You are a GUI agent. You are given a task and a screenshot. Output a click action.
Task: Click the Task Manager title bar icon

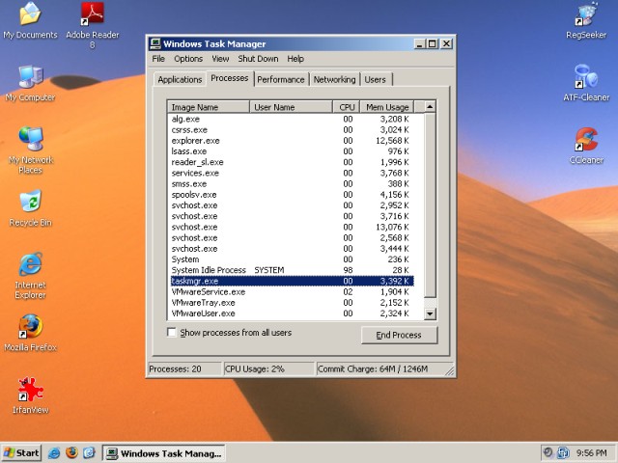155,43
